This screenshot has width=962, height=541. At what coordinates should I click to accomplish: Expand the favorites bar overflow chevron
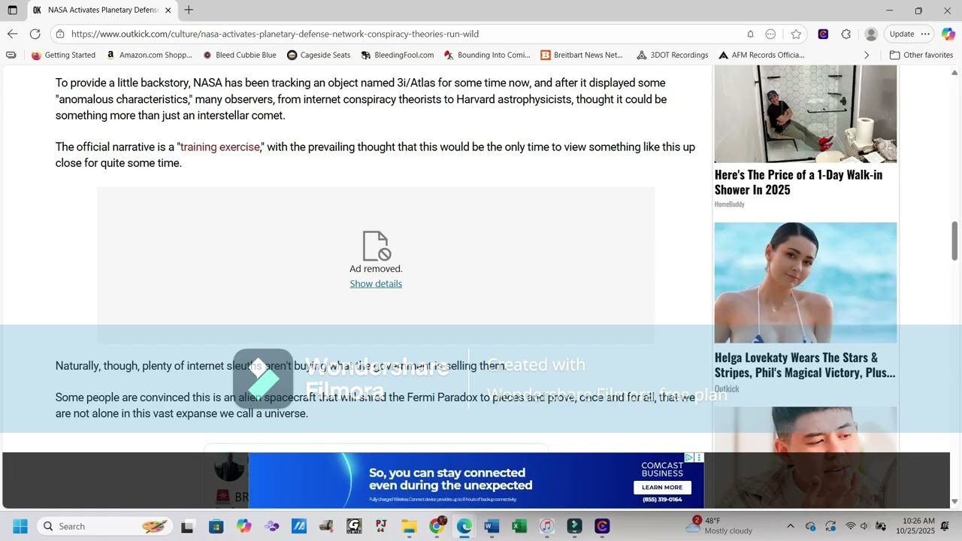[x=867, y=55]
